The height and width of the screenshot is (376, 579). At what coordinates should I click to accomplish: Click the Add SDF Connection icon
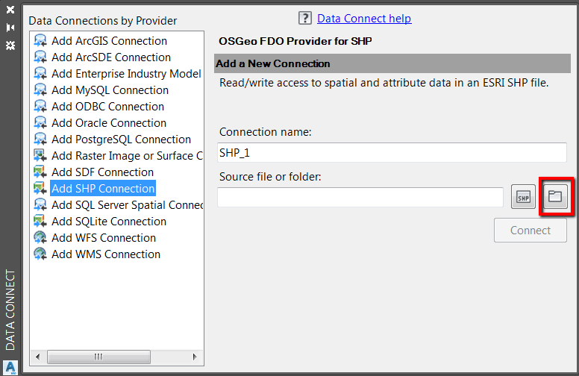coord(40,172)
